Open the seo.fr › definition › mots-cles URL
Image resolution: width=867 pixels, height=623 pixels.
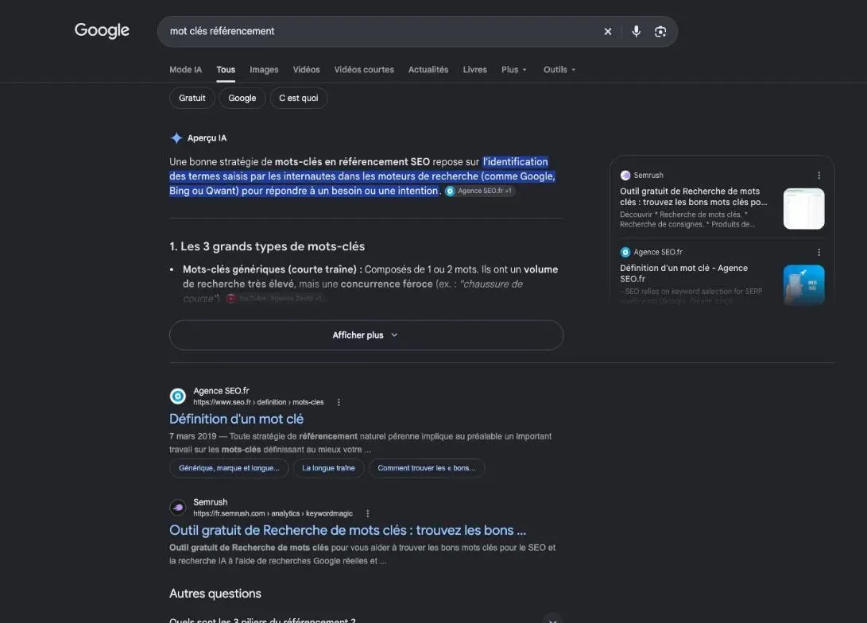[258, 402]
